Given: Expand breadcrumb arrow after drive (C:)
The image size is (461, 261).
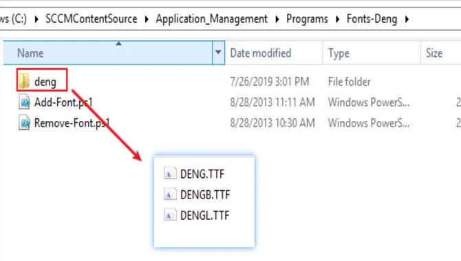Looking at the screenshot, I should (36, 19).
